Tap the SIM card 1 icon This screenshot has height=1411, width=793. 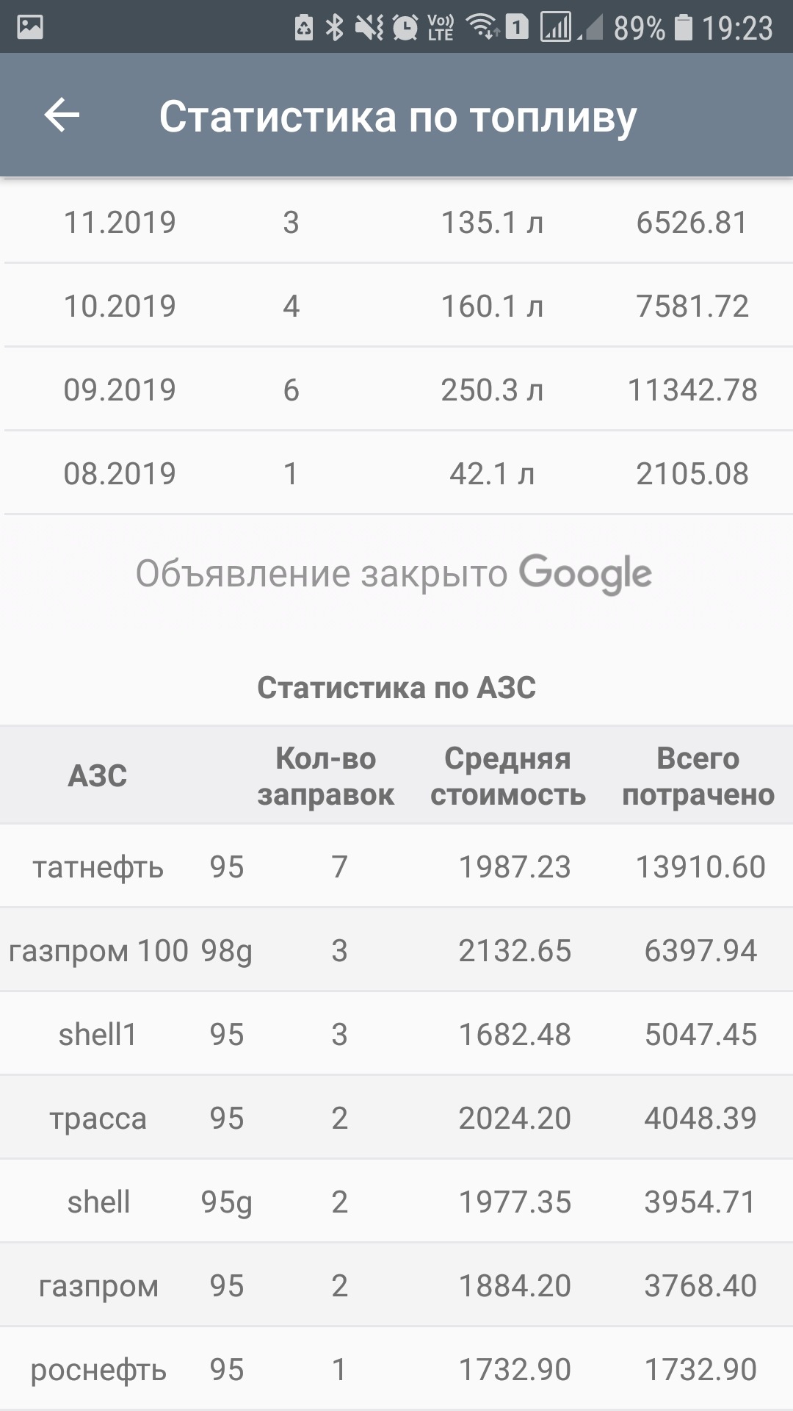tap(518, 27)
